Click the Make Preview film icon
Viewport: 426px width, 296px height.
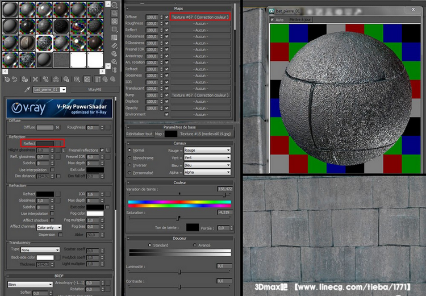(114, 45)
